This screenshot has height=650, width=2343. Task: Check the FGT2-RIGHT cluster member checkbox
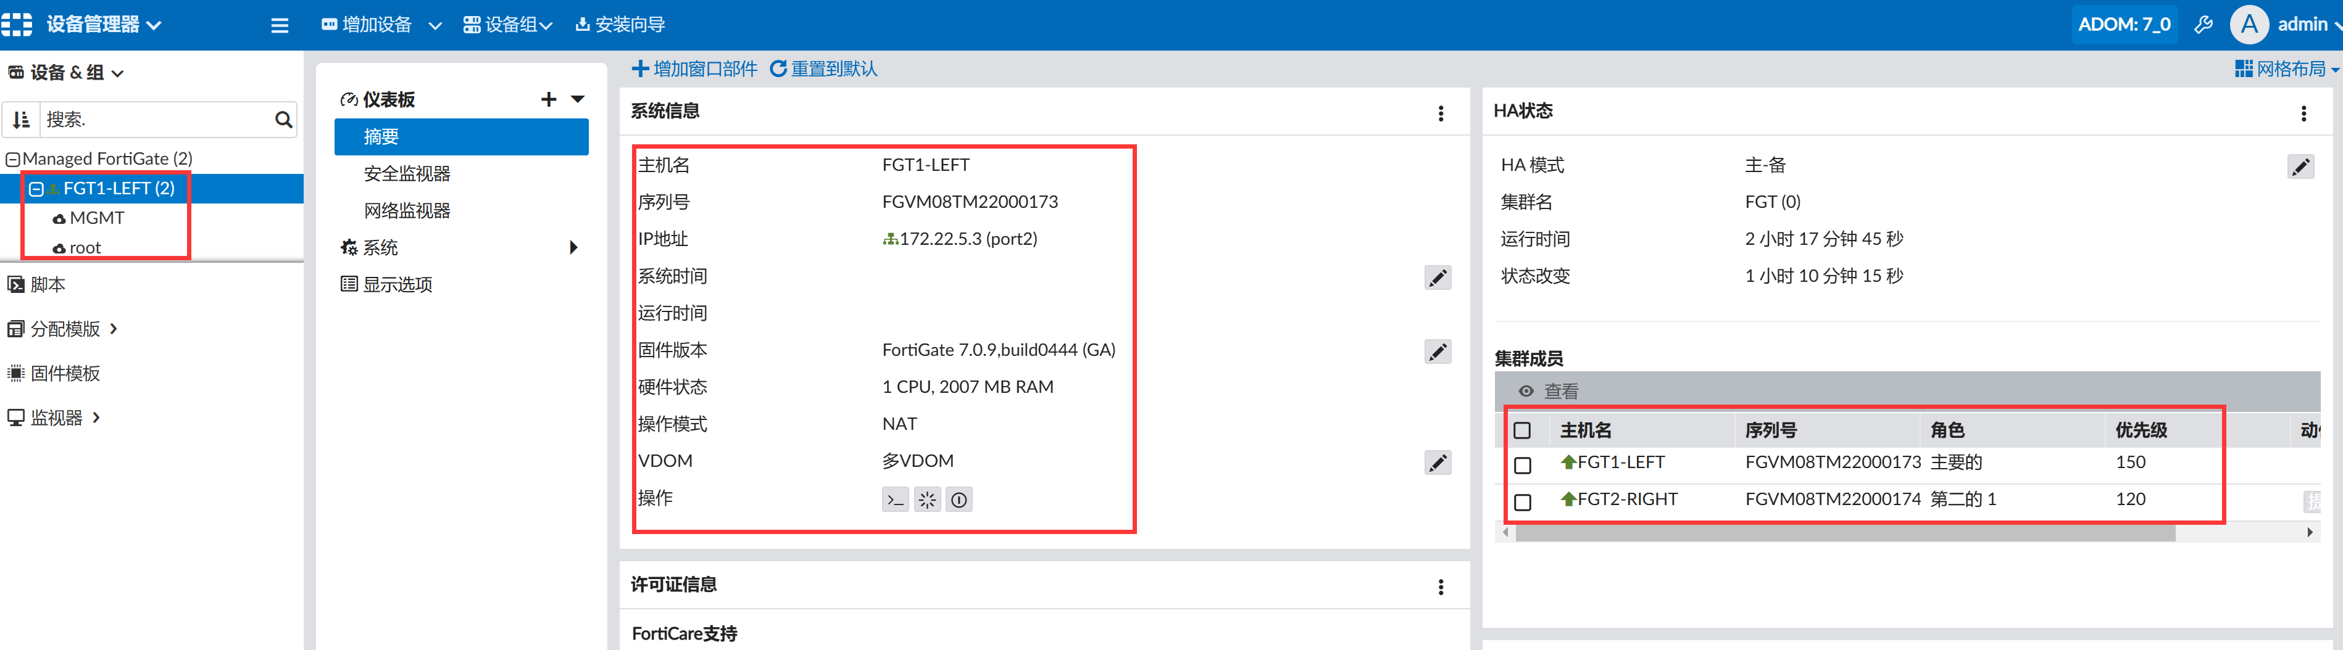(x=1523, y=502)
